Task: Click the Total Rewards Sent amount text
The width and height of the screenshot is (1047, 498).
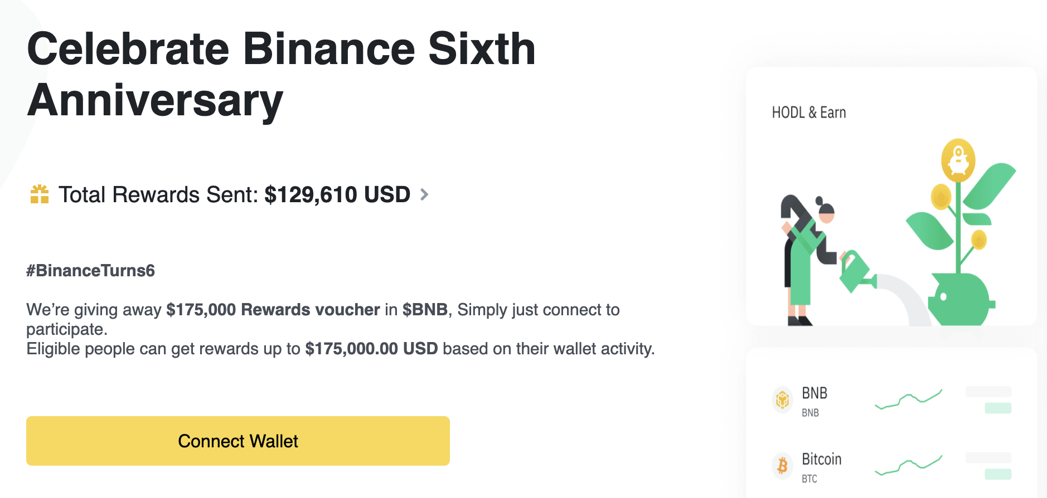Action: [x=337, y=194]
